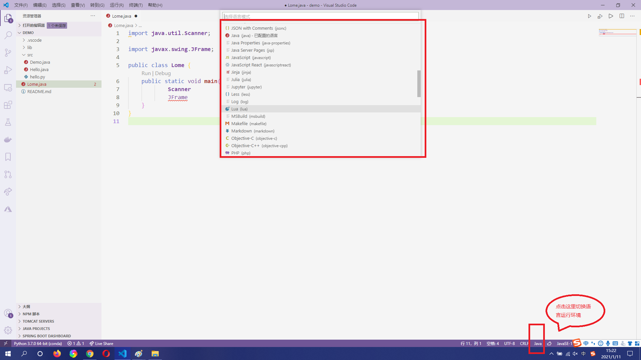Click the remote window indicator in status bar
Image resolution: width=641 pixels, height=360 pixels.
point(5,343)
